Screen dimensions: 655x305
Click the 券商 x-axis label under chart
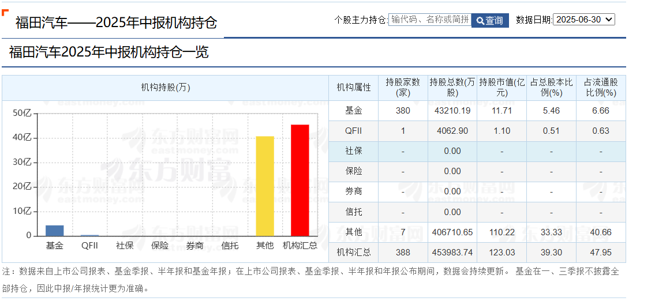[195, 246]
